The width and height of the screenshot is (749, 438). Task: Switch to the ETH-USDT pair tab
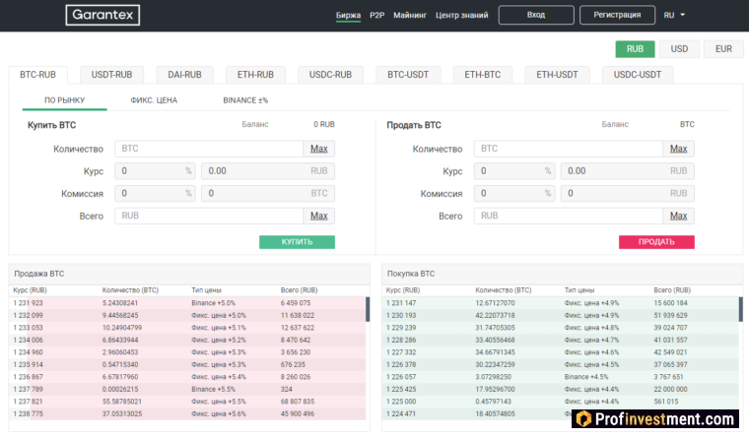point(557,75)
